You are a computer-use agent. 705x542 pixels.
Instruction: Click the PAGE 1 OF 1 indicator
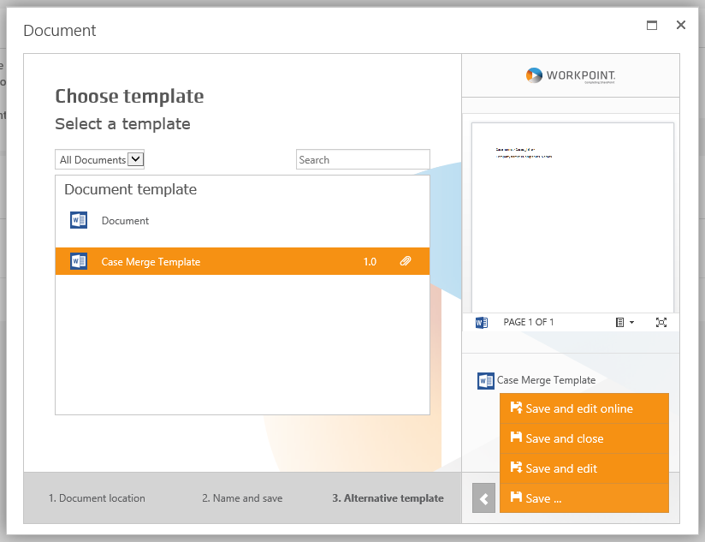pos(528,322)
